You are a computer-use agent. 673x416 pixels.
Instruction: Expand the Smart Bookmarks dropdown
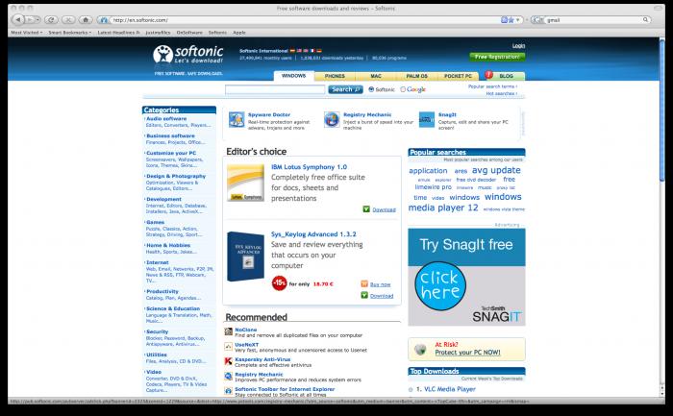(x=69, y=33)
